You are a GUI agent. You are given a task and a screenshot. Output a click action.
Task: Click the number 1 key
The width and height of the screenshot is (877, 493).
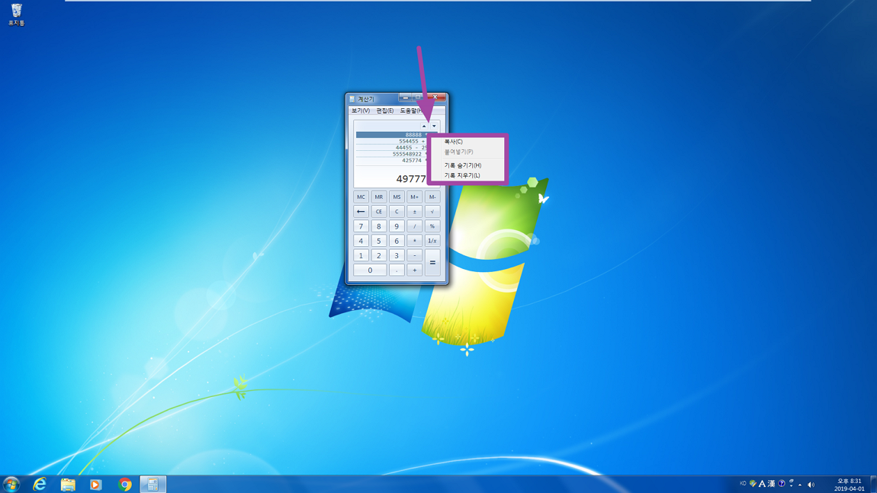(x=361, y=255)
